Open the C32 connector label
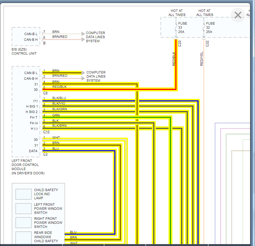Image resolution: width=255 pixels, height=246 pixels. [x=207, y=44]
